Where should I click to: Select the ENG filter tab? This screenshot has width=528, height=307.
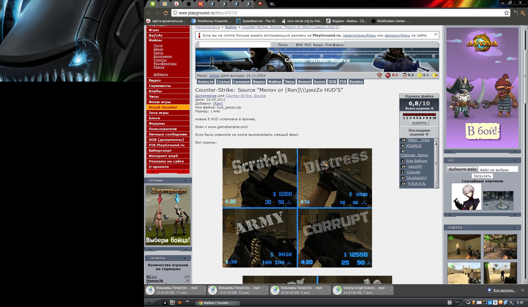[x=299, y=45]
